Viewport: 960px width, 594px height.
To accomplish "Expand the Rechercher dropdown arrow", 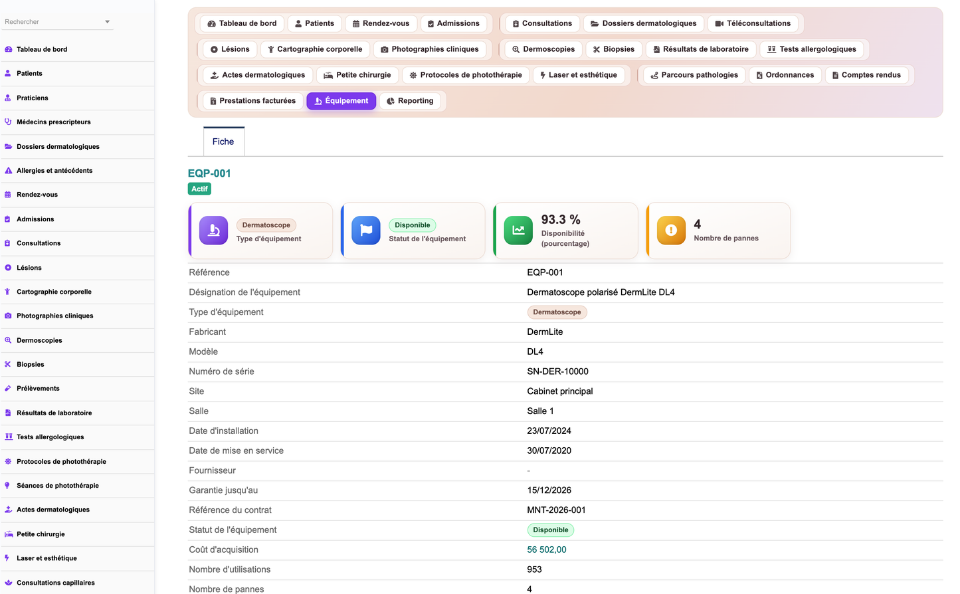I will coord(107,22).
